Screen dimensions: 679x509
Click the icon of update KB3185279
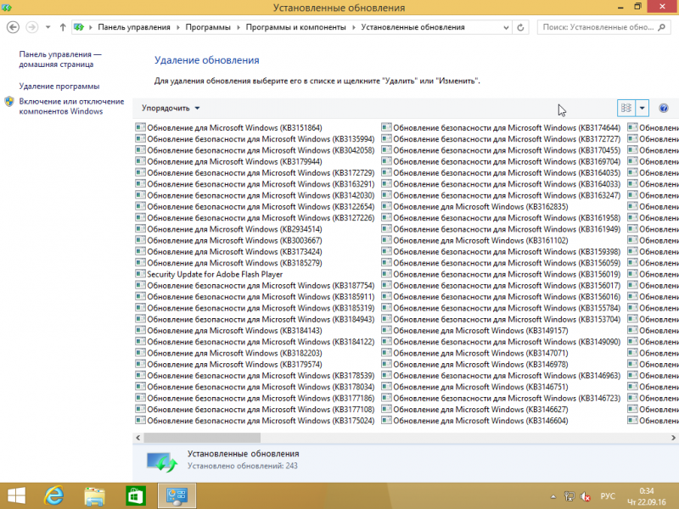(140, 262)
